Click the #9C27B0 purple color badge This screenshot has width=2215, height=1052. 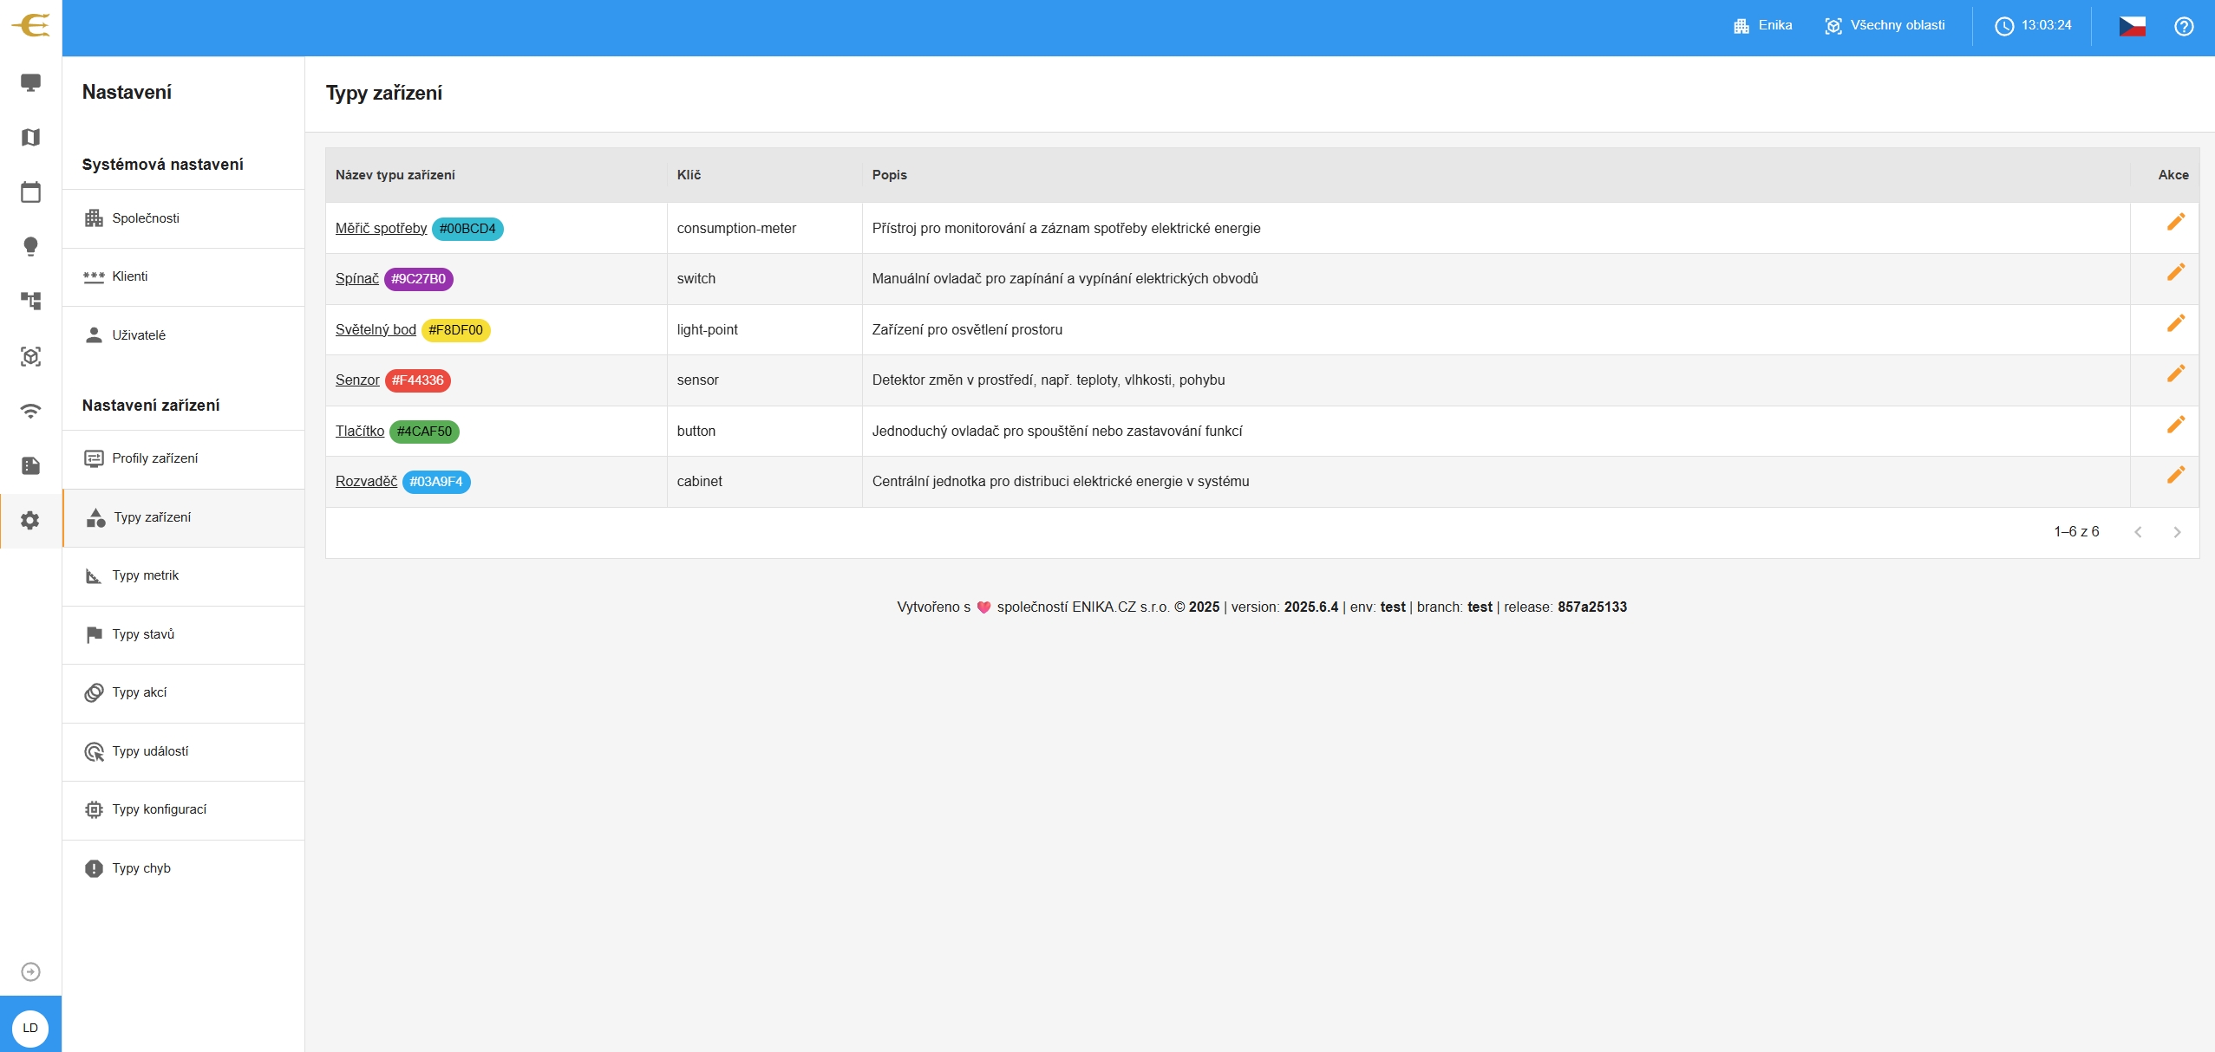coord(418,279)
